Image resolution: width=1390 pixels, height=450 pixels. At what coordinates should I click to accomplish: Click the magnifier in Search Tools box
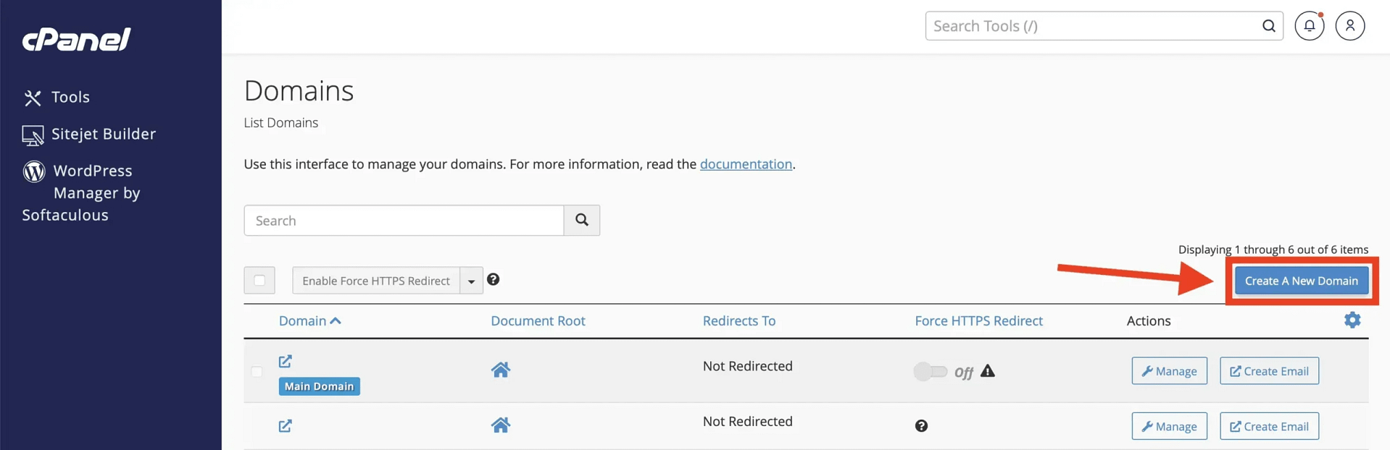1268,26
